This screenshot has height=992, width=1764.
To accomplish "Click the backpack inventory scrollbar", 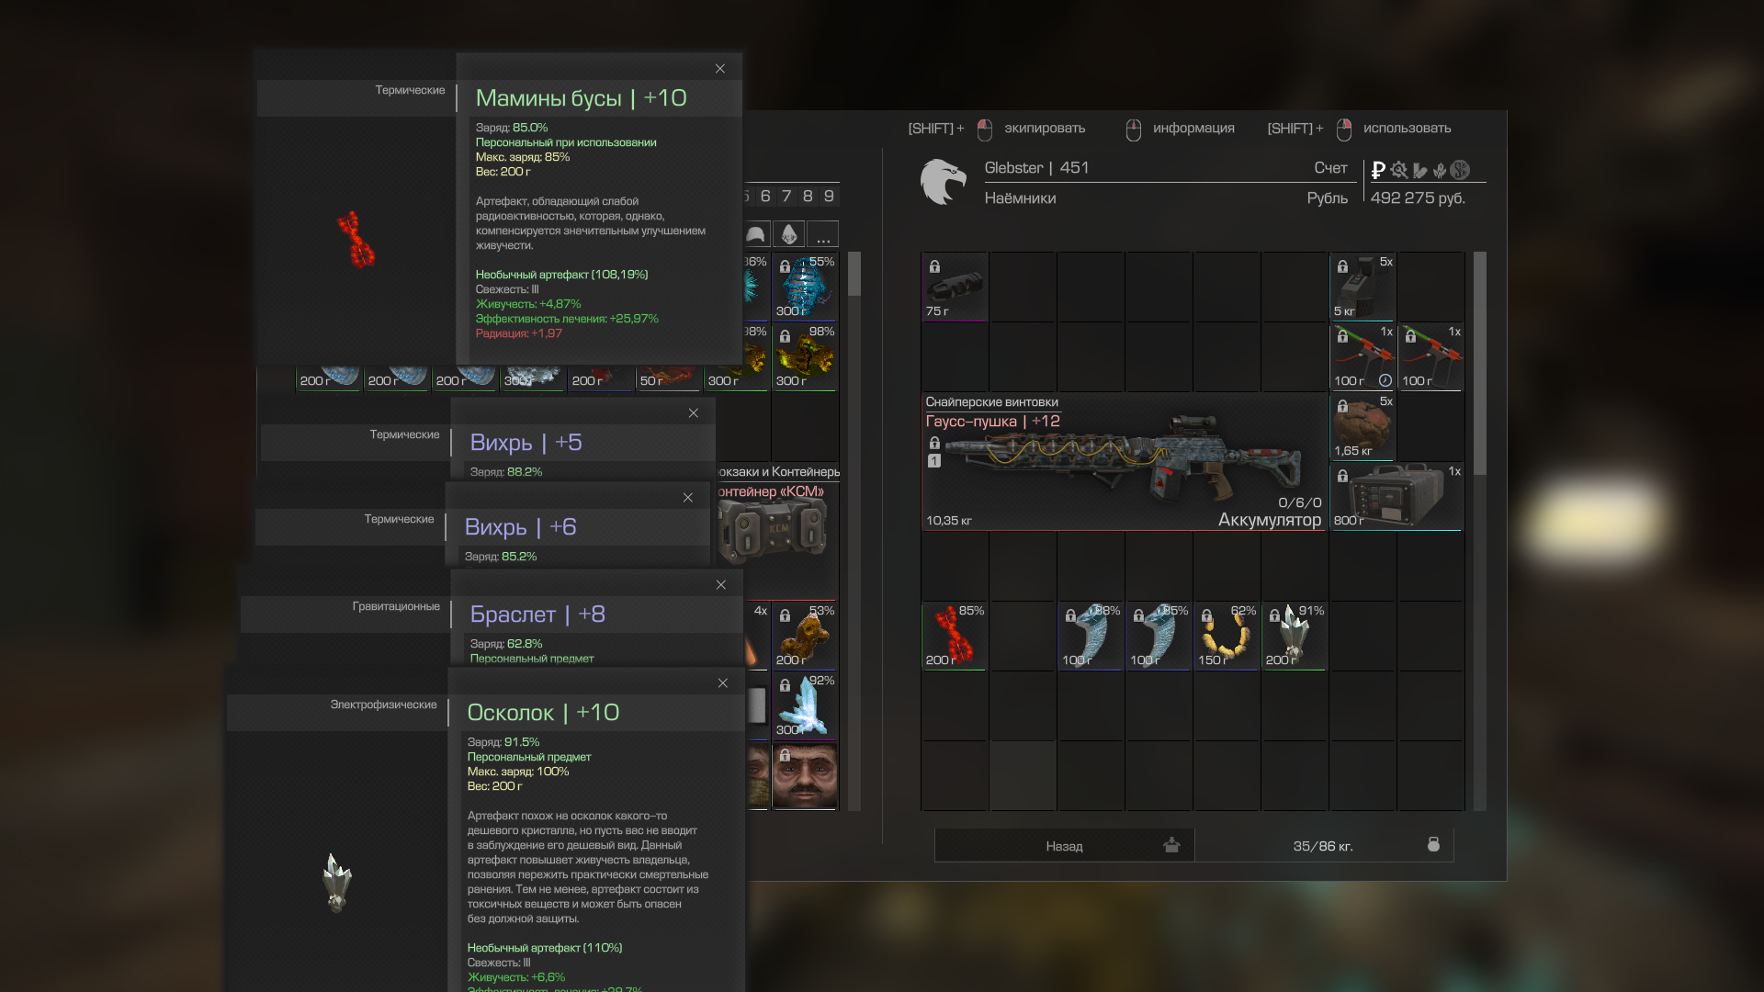I will tap(1480, 364).
